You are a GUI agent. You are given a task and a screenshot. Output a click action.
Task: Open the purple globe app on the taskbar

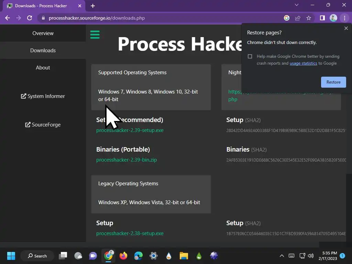pyautogui.click(x=214, y=256)
